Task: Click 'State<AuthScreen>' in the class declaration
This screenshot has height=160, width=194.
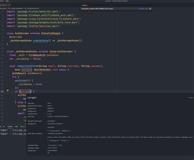Action: coord(61,52)
